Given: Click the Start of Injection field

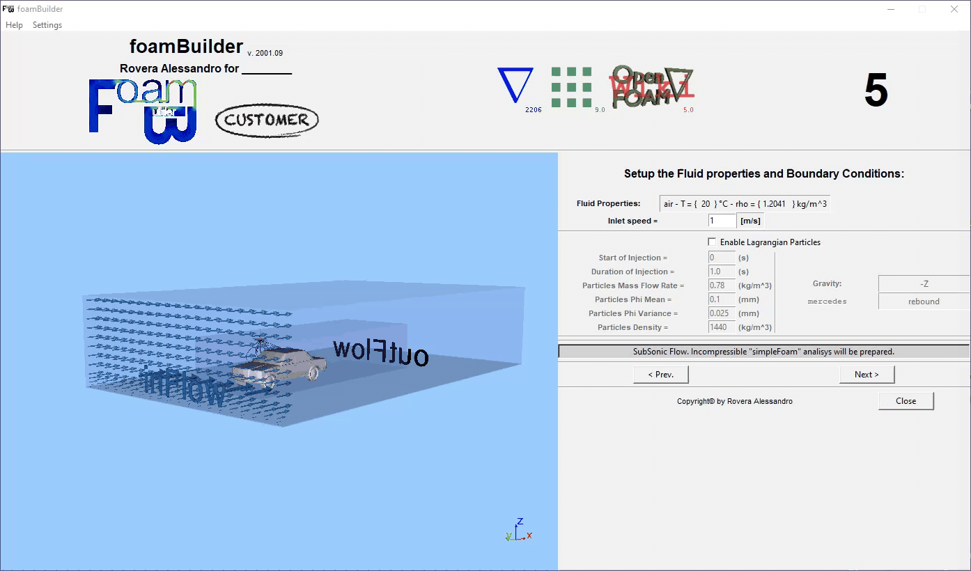Looking at the screenshot, I should click(x=722, y=258).
